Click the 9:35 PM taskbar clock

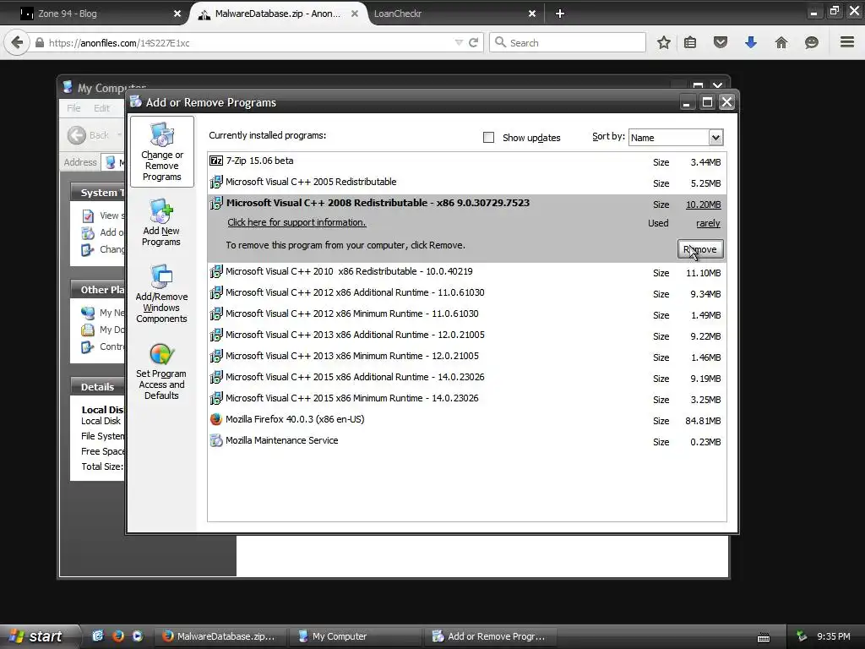[x=833, y=636]
